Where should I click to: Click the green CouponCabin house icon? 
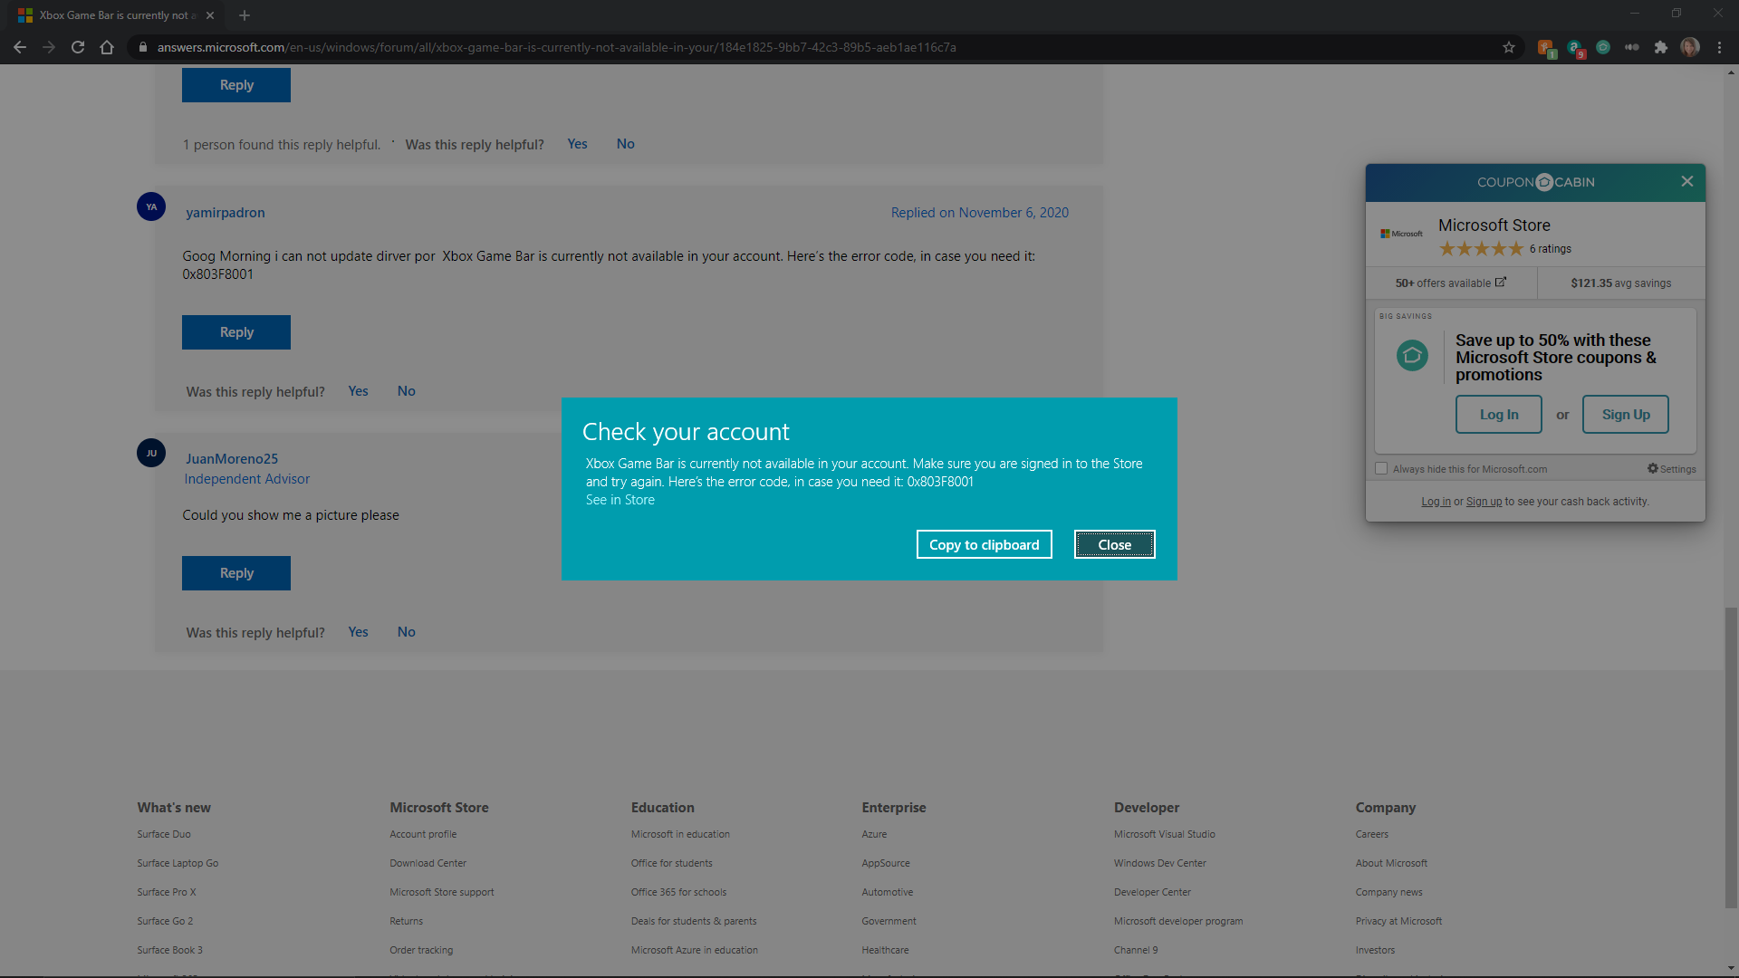(x=1412, y=356)
